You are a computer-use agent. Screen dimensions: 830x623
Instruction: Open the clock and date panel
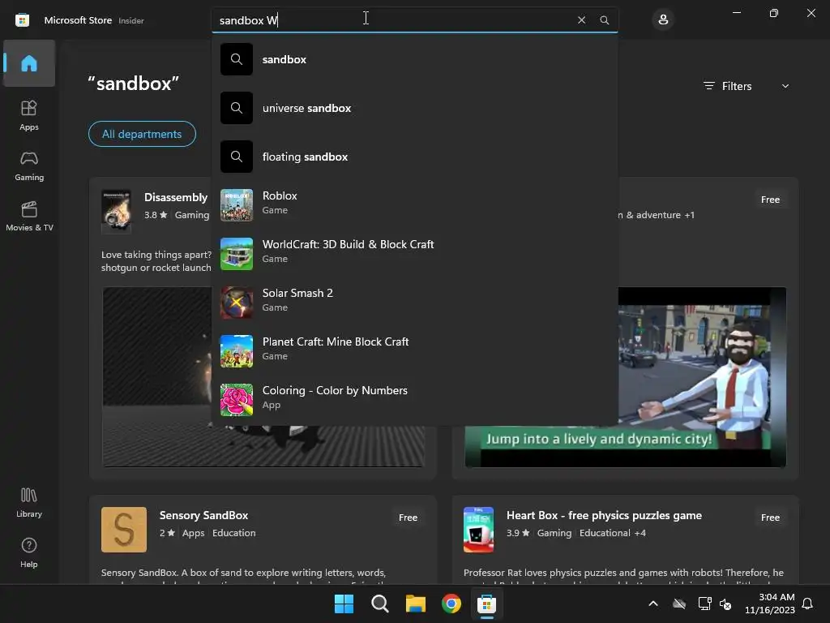[x=770, y=604]
